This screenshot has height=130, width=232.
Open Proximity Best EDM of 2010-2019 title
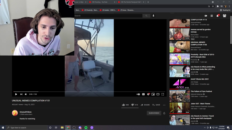202,56
